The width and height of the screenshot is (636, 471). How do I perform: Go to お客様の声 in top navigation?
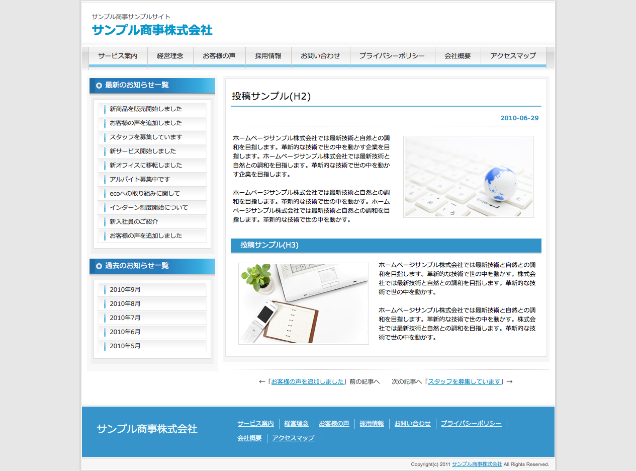click(219, 56)
